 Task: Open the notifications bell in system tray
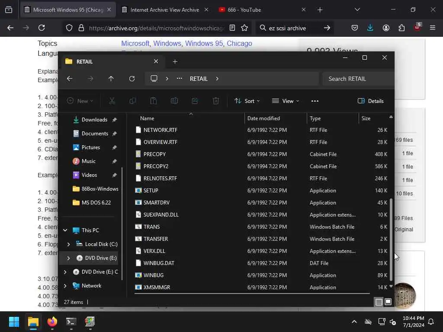[431, 322]
